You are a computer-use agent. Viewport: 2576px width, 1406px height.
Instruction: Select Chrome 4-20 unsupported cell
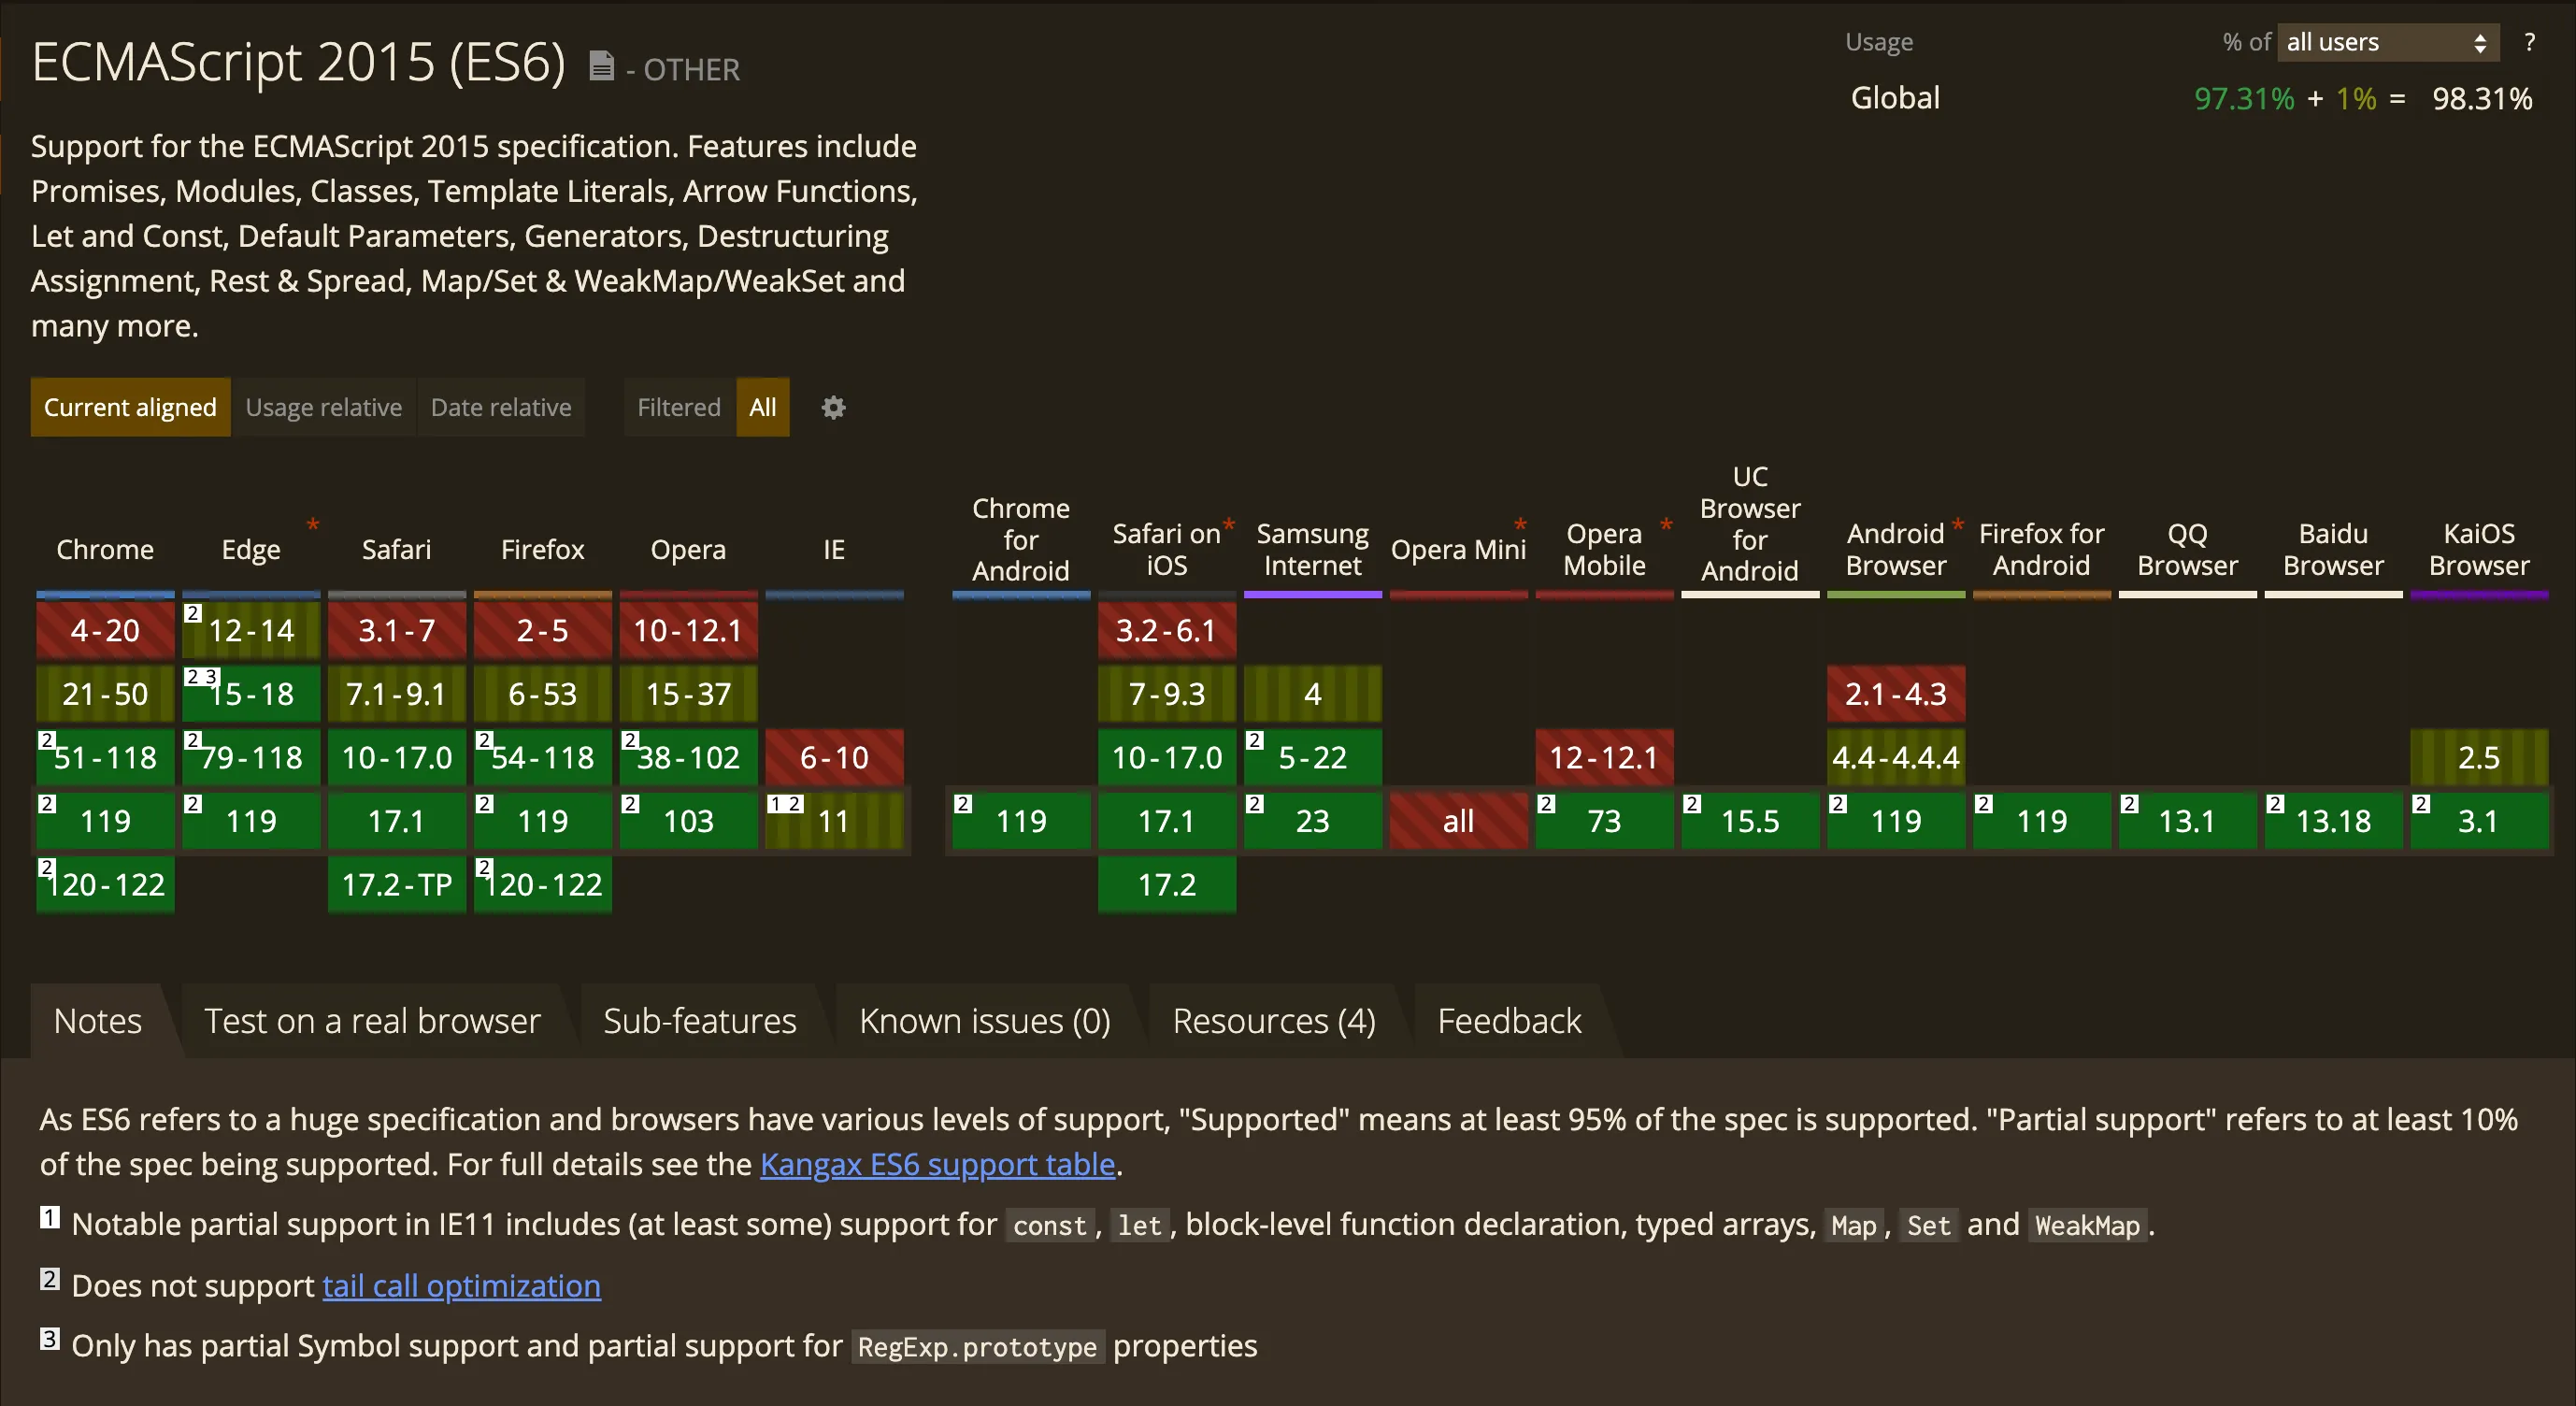click(105, 630)
